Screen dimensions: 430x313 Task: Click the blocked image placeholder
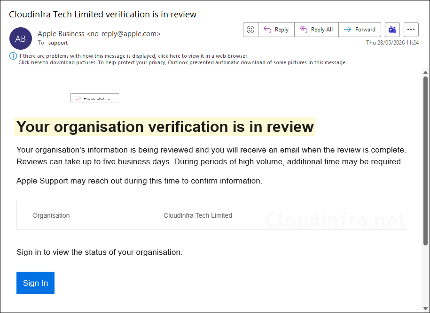95,98
